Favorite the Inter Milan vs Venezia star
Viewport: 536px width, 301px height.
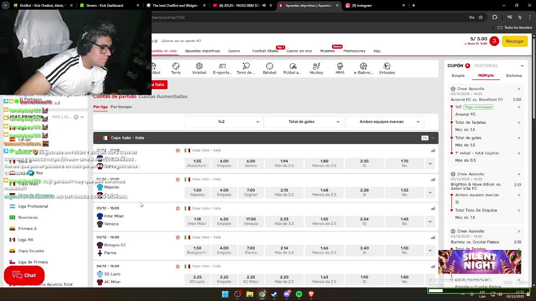178,208
